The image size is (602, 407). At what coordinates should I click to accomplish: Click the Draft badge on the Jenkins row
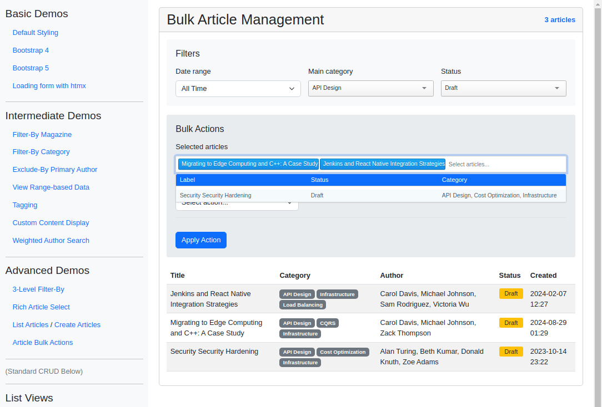click(x=511, y=293)
